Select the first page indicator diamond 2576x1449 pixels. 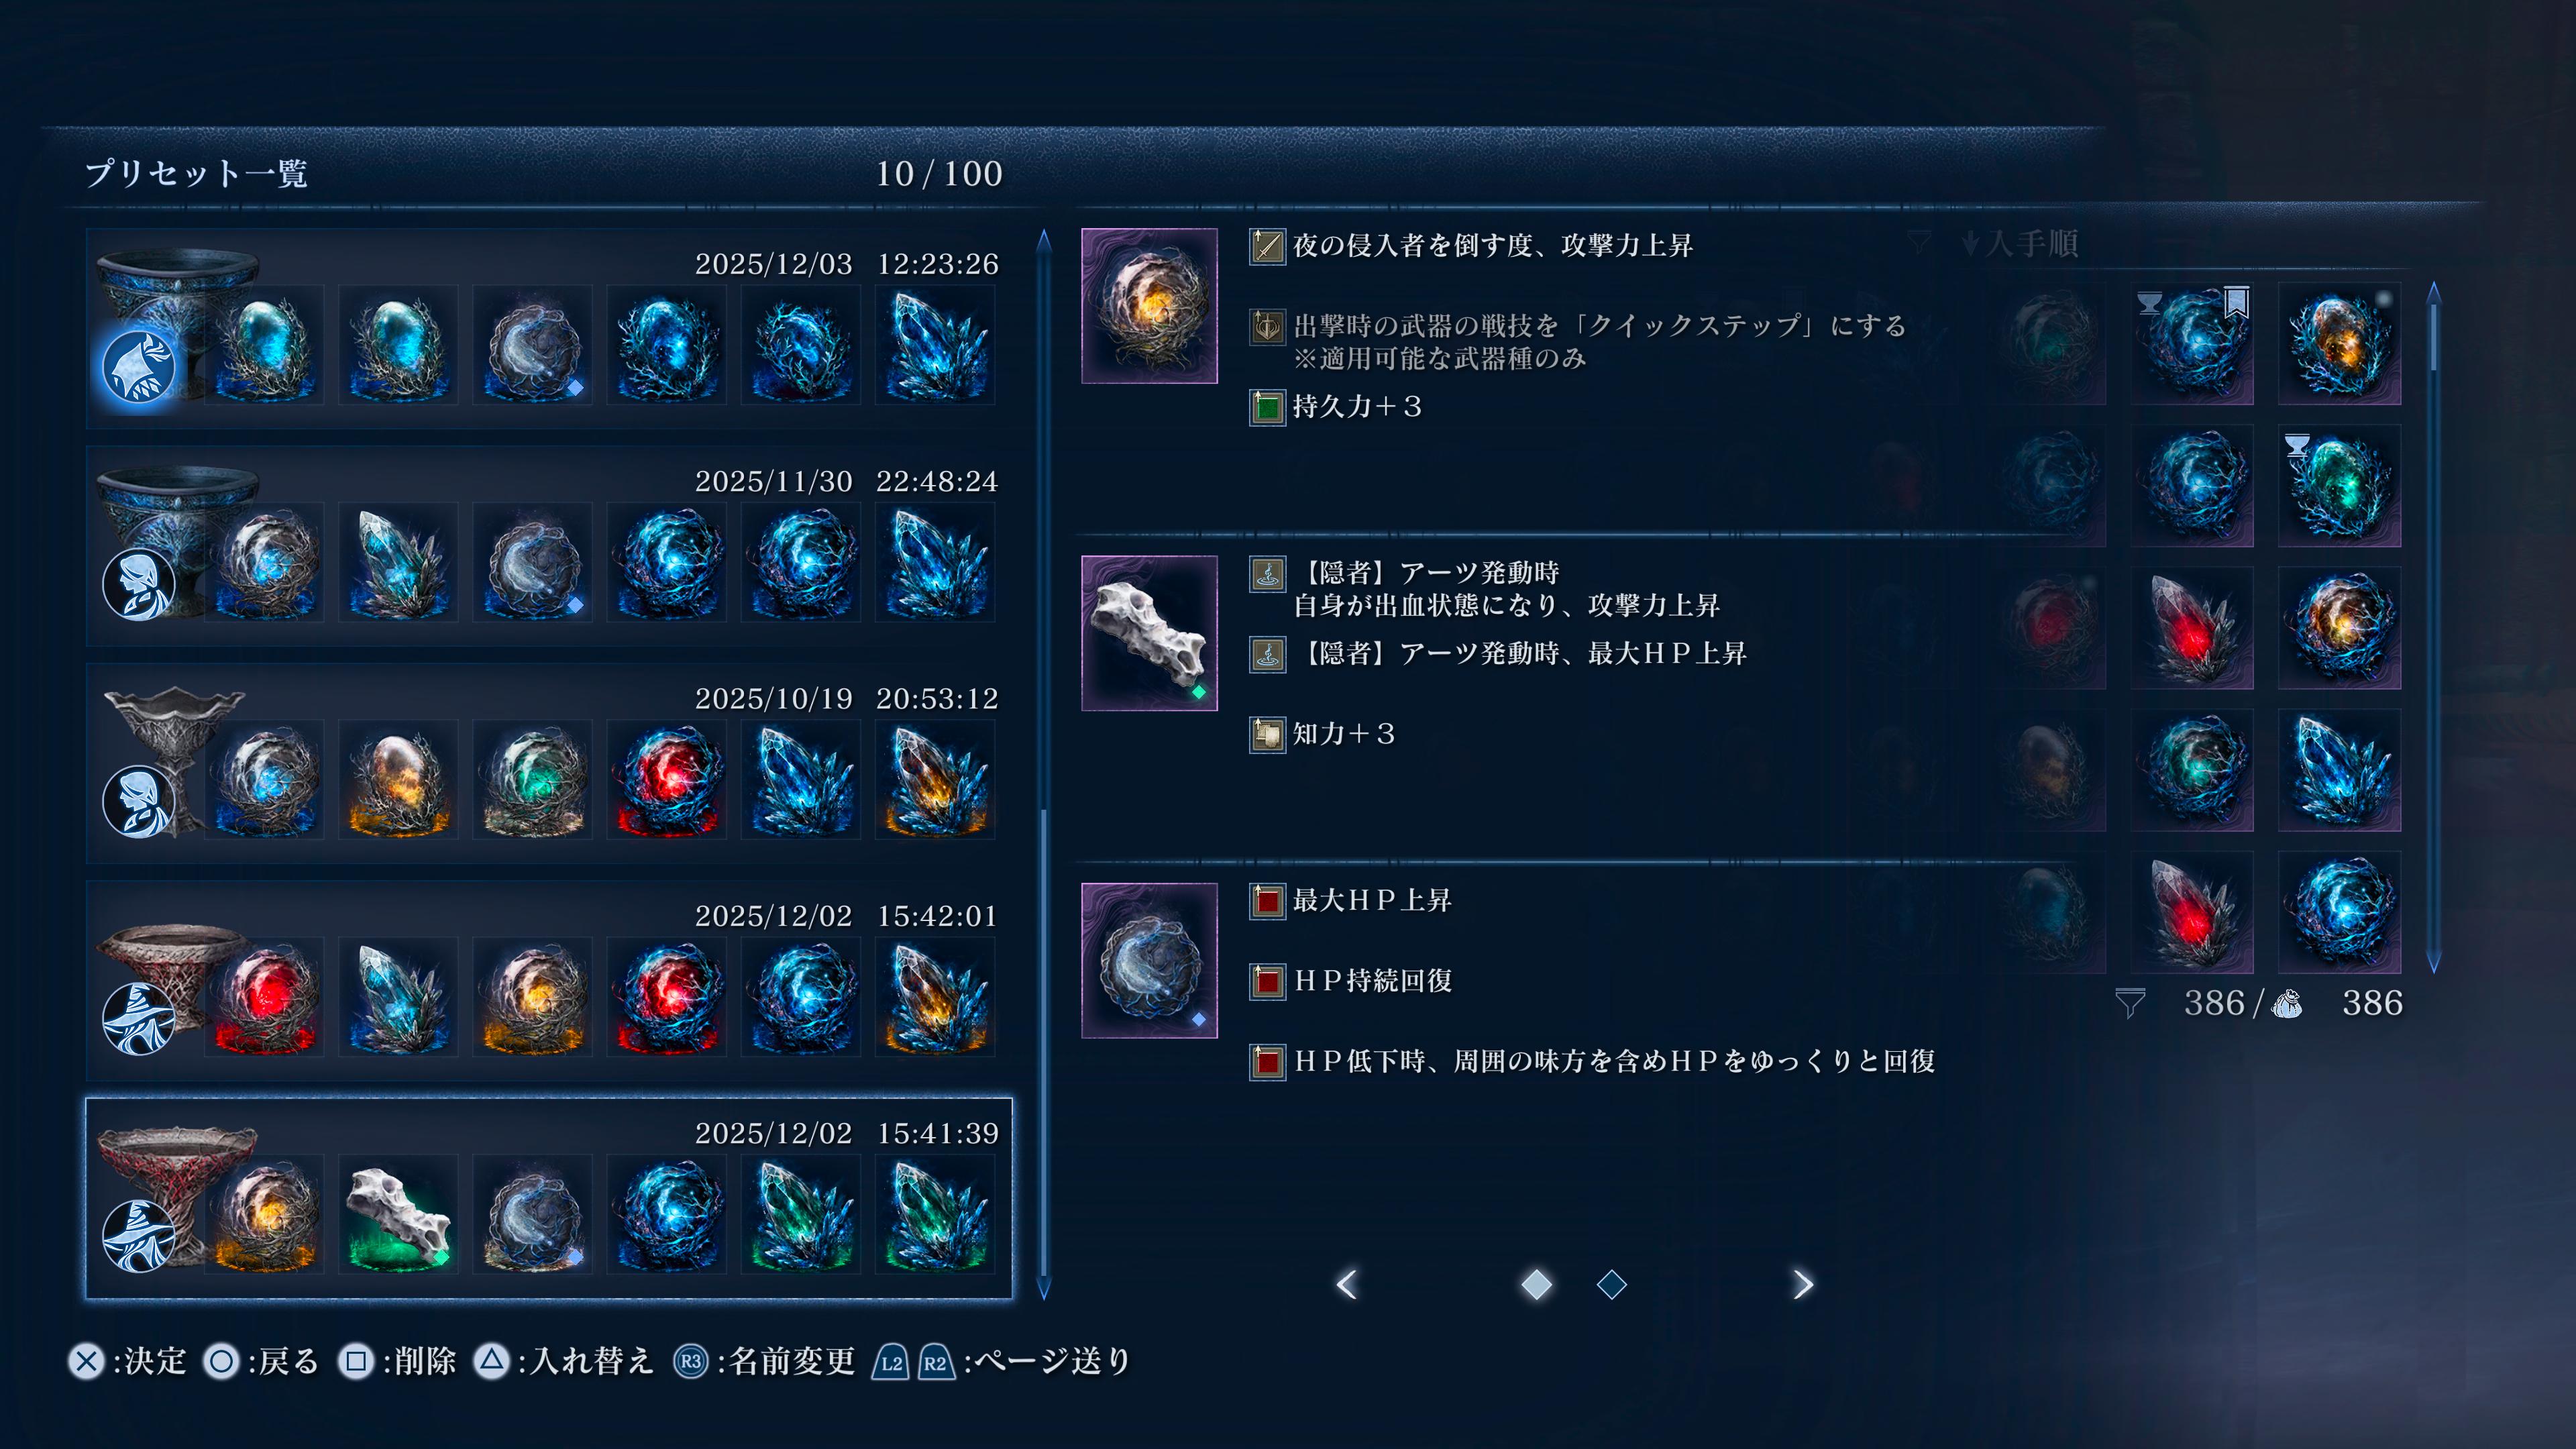[1536, 1284]
